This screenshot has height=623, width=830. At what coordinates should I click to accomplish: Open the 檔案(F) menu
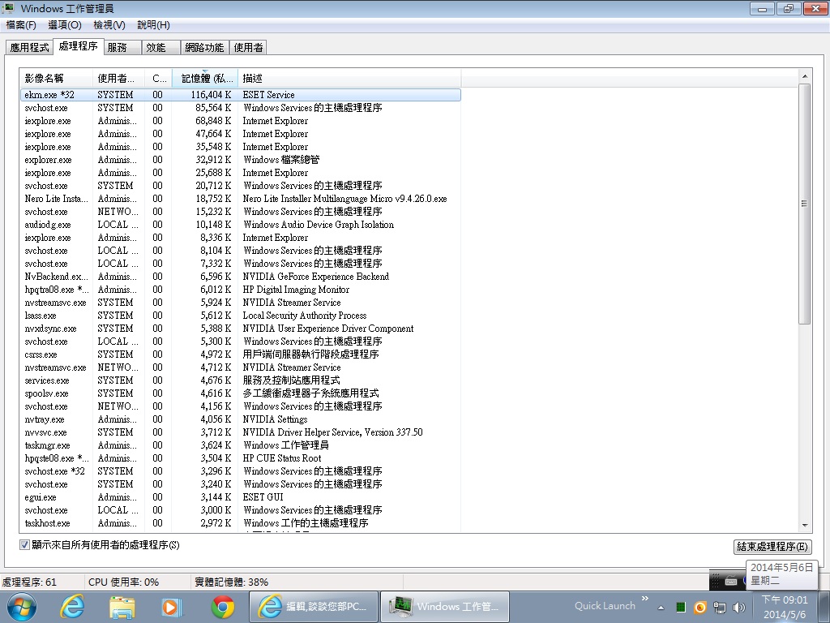pyautogui.click(x=21, y=25)
